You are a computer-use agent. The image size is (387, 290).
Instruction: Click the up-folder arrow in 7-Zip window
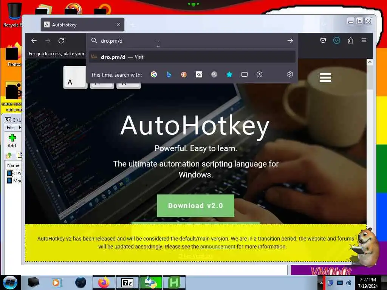coord(9,155)
